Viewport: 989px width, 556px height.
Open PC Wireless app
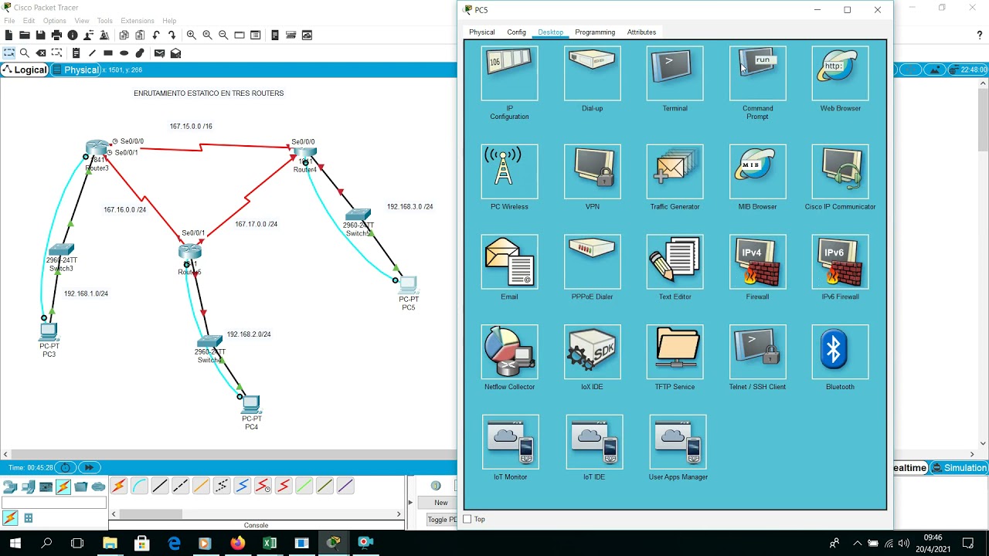[509, 171]
